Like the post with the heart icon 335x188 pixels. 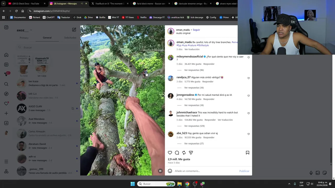pos(170,153)
